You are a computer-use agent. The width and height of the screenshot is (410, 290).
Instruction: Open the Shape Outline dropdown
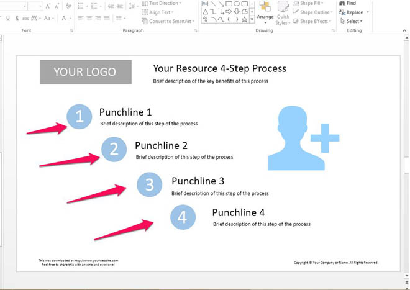point(312,12)
